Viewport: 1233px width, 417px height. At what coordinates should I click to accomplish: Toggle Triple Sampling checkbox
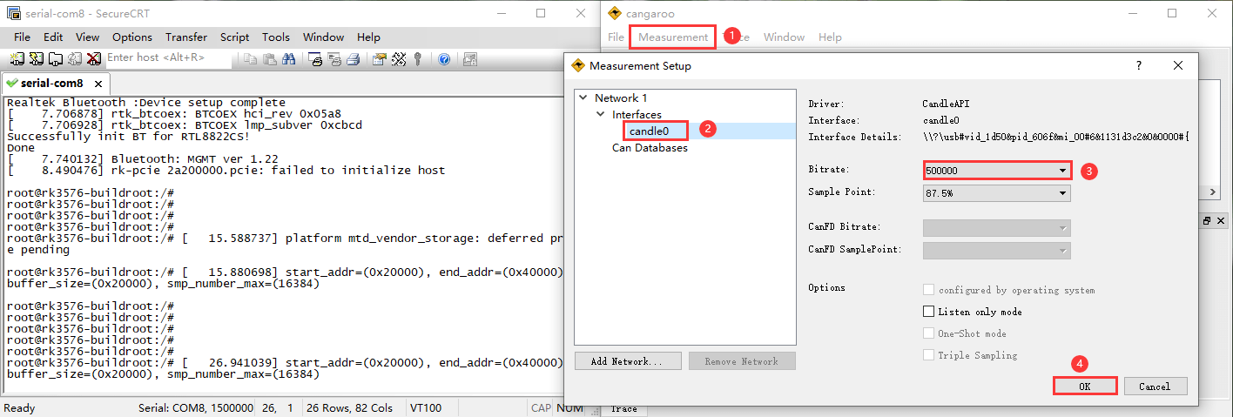928,355
